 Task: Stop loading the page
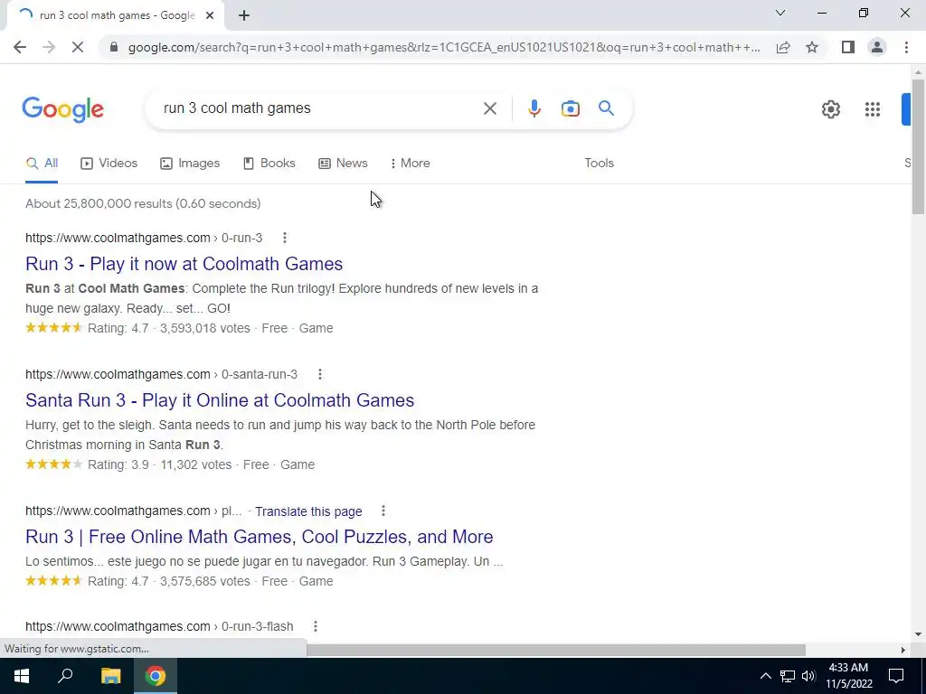78,47
